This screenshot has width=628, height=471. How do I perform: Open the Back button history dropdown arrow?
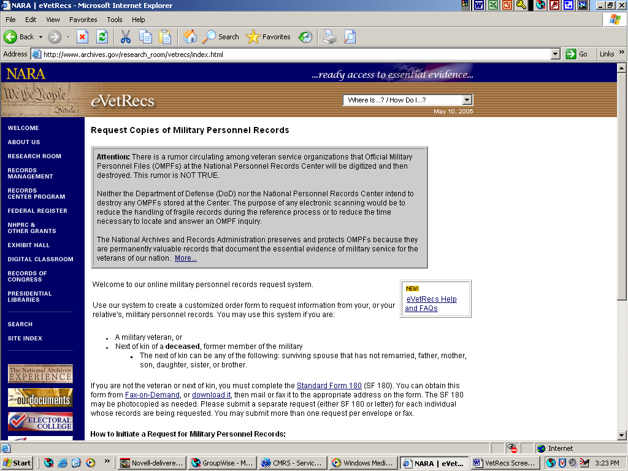tap(40, 37)
